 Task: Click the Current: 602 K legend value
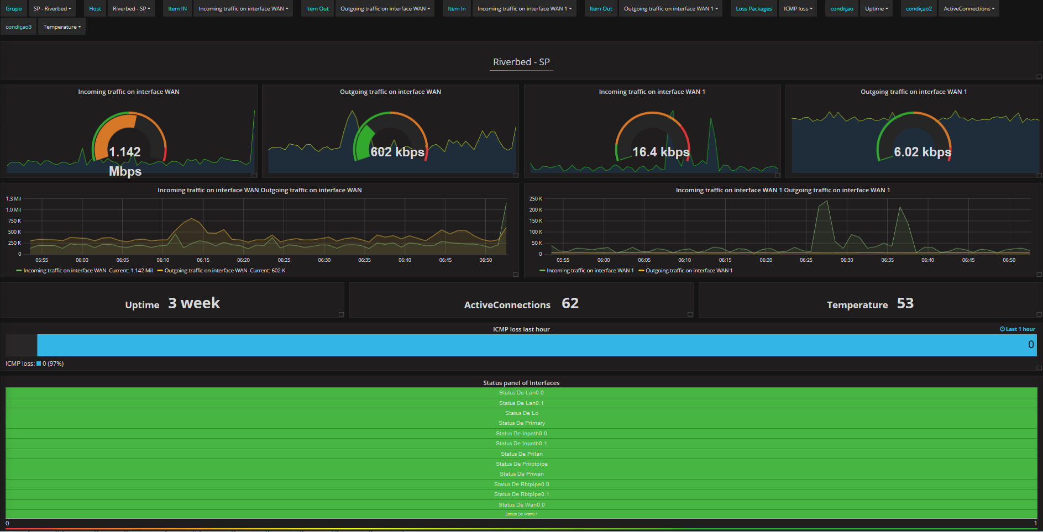(x=268, y=271)
